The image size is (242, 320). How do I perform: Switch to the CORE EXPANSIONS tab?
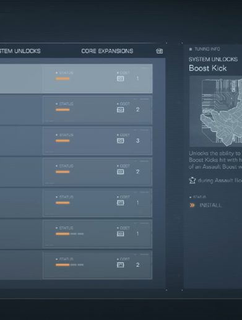tap(107, 51)
